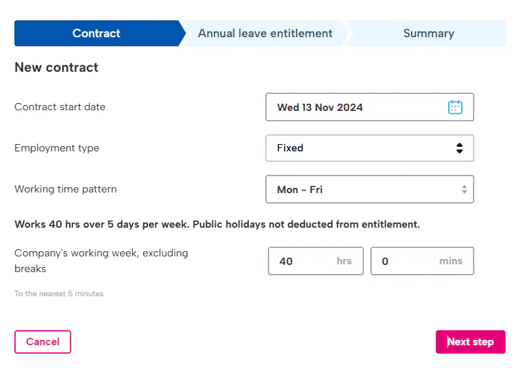The width and height of the screenshot is (520, 368).
Task: Click the Working time pattern arrows icon
Action: pos(464,190)
